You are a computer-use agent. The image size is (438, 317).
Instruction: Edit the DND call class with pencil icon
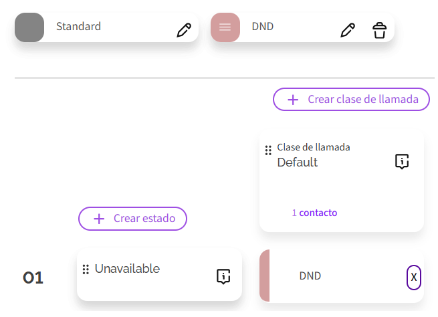[x=347, y=30]
